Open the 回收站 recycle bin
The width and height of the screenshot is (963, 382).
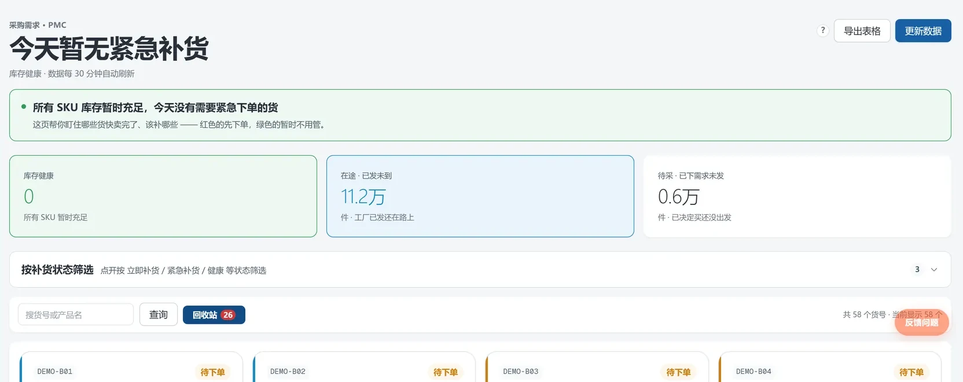[214, 315]
